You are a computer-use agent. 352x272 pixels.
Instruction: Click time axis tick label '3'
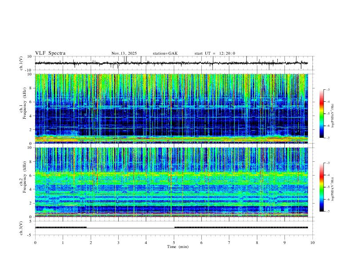[x=118, y=243]
